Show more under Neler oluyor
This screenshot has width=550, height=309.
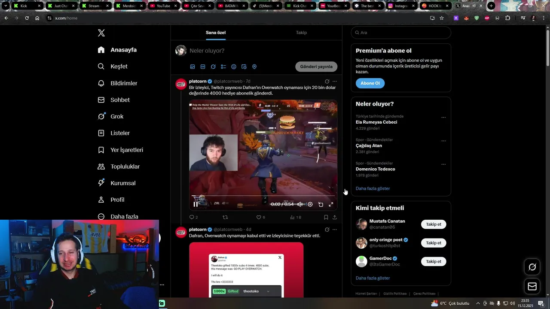pos(373,188)
